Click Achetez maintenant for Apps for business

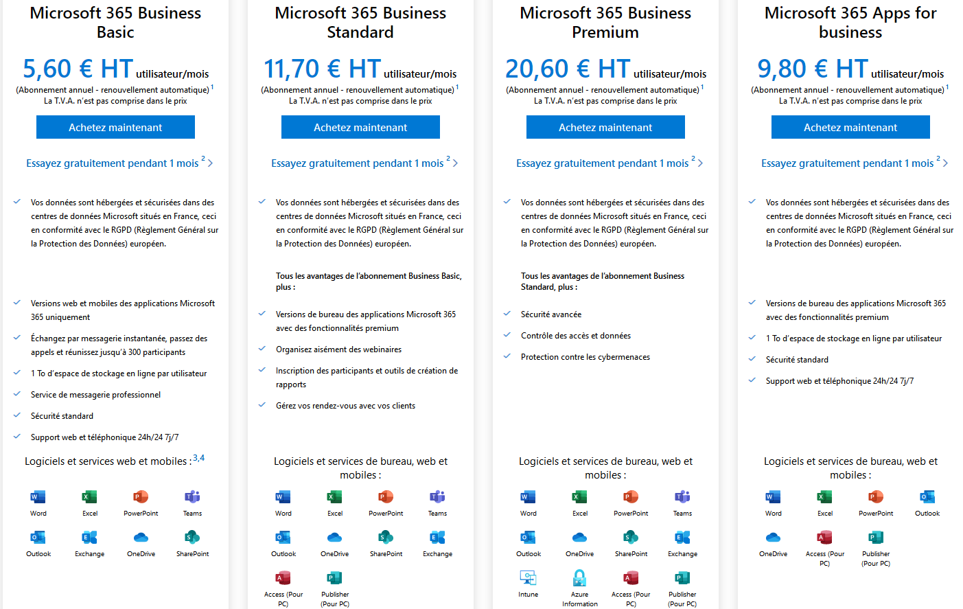[850, 127]
